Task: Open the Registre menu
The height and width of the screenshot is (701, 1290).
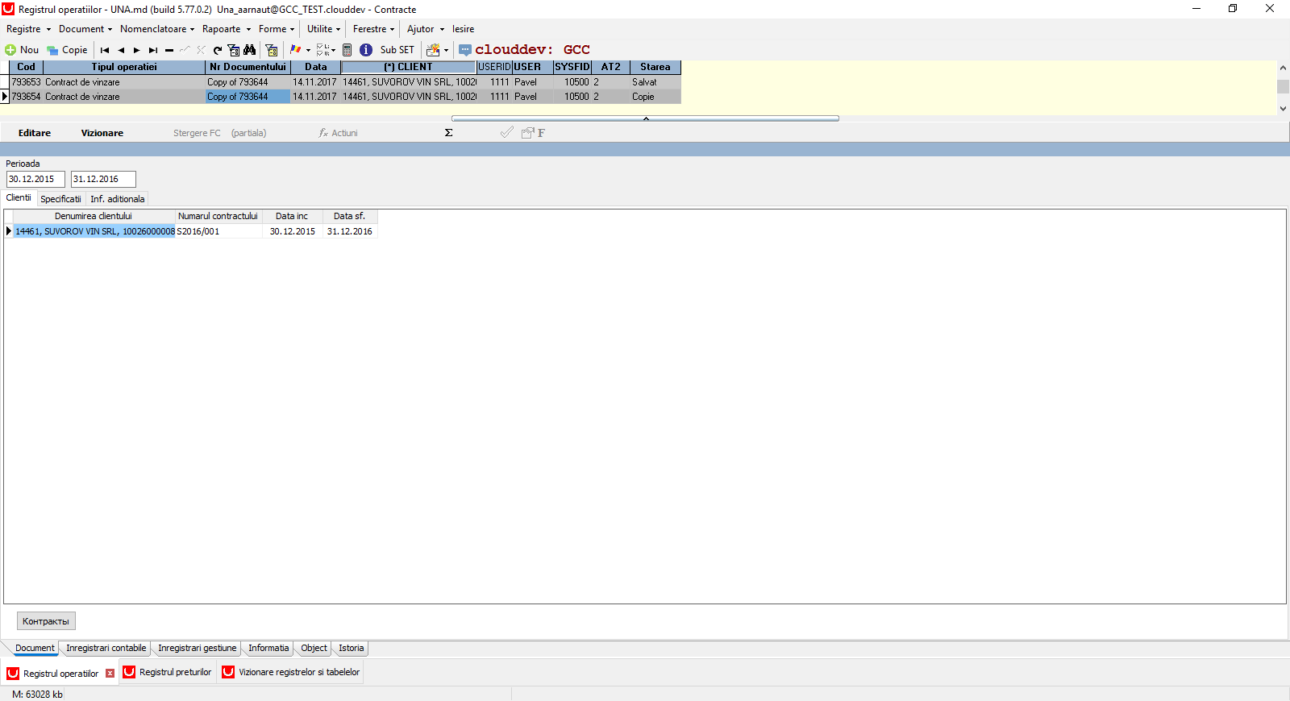Action: pos(28,29)
